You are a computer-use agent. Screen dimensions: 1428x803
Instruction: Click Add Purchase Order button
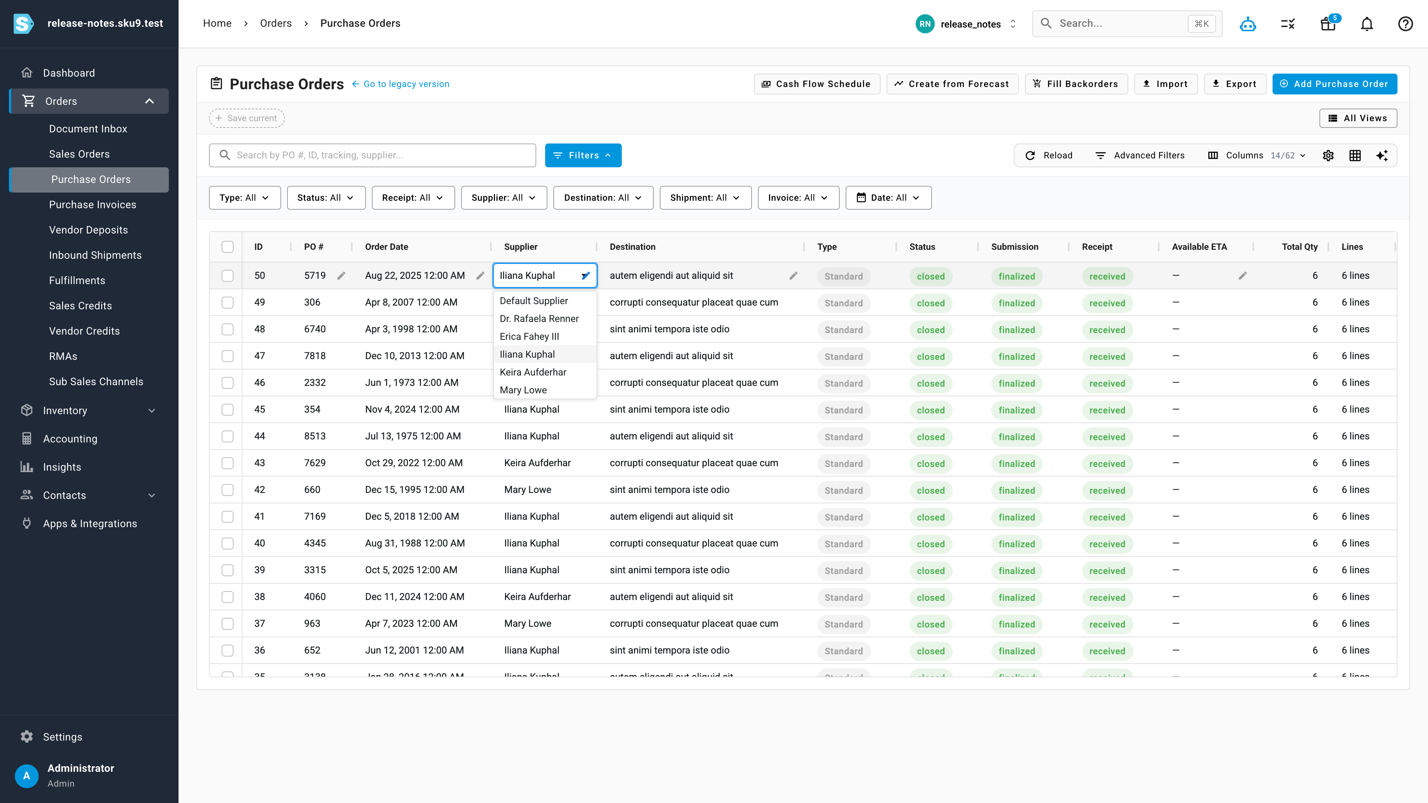coord(1334,84)
